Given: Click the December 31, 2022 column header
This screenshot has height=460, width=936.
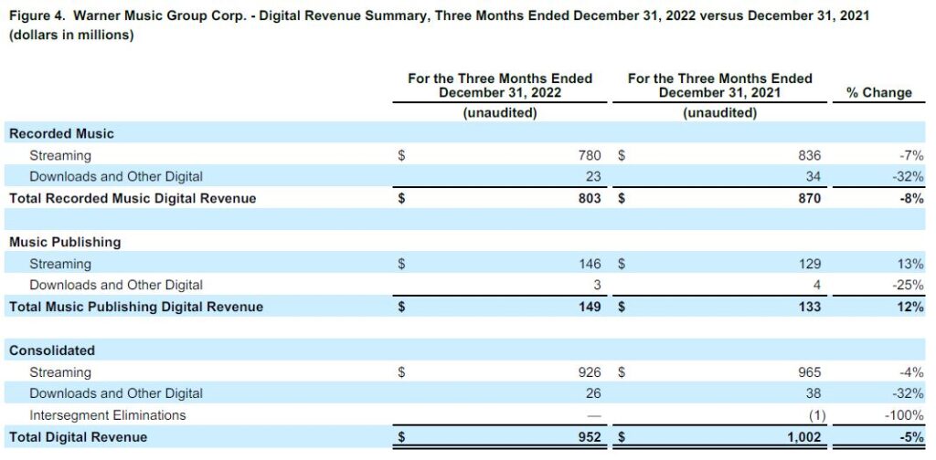Looking at the screenshot, I should [x=499, y=86].
